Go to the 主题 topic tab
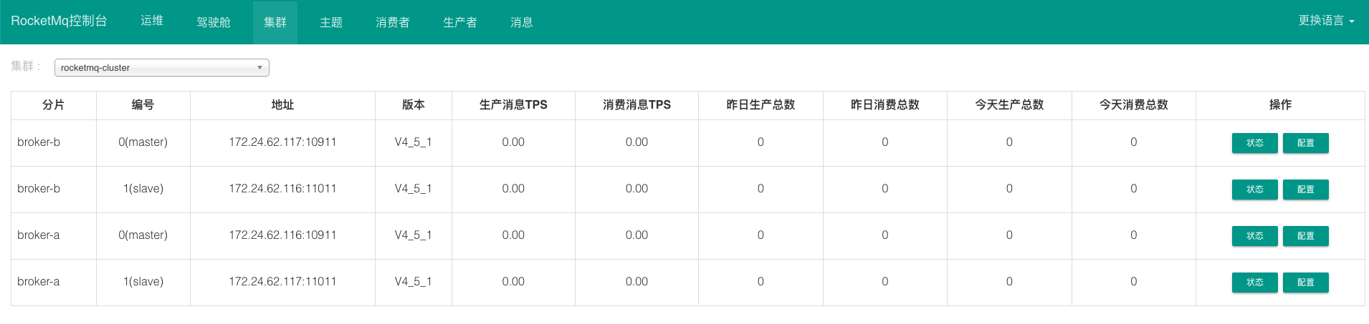The image size is (1369, 324). (x=331, y=22)
